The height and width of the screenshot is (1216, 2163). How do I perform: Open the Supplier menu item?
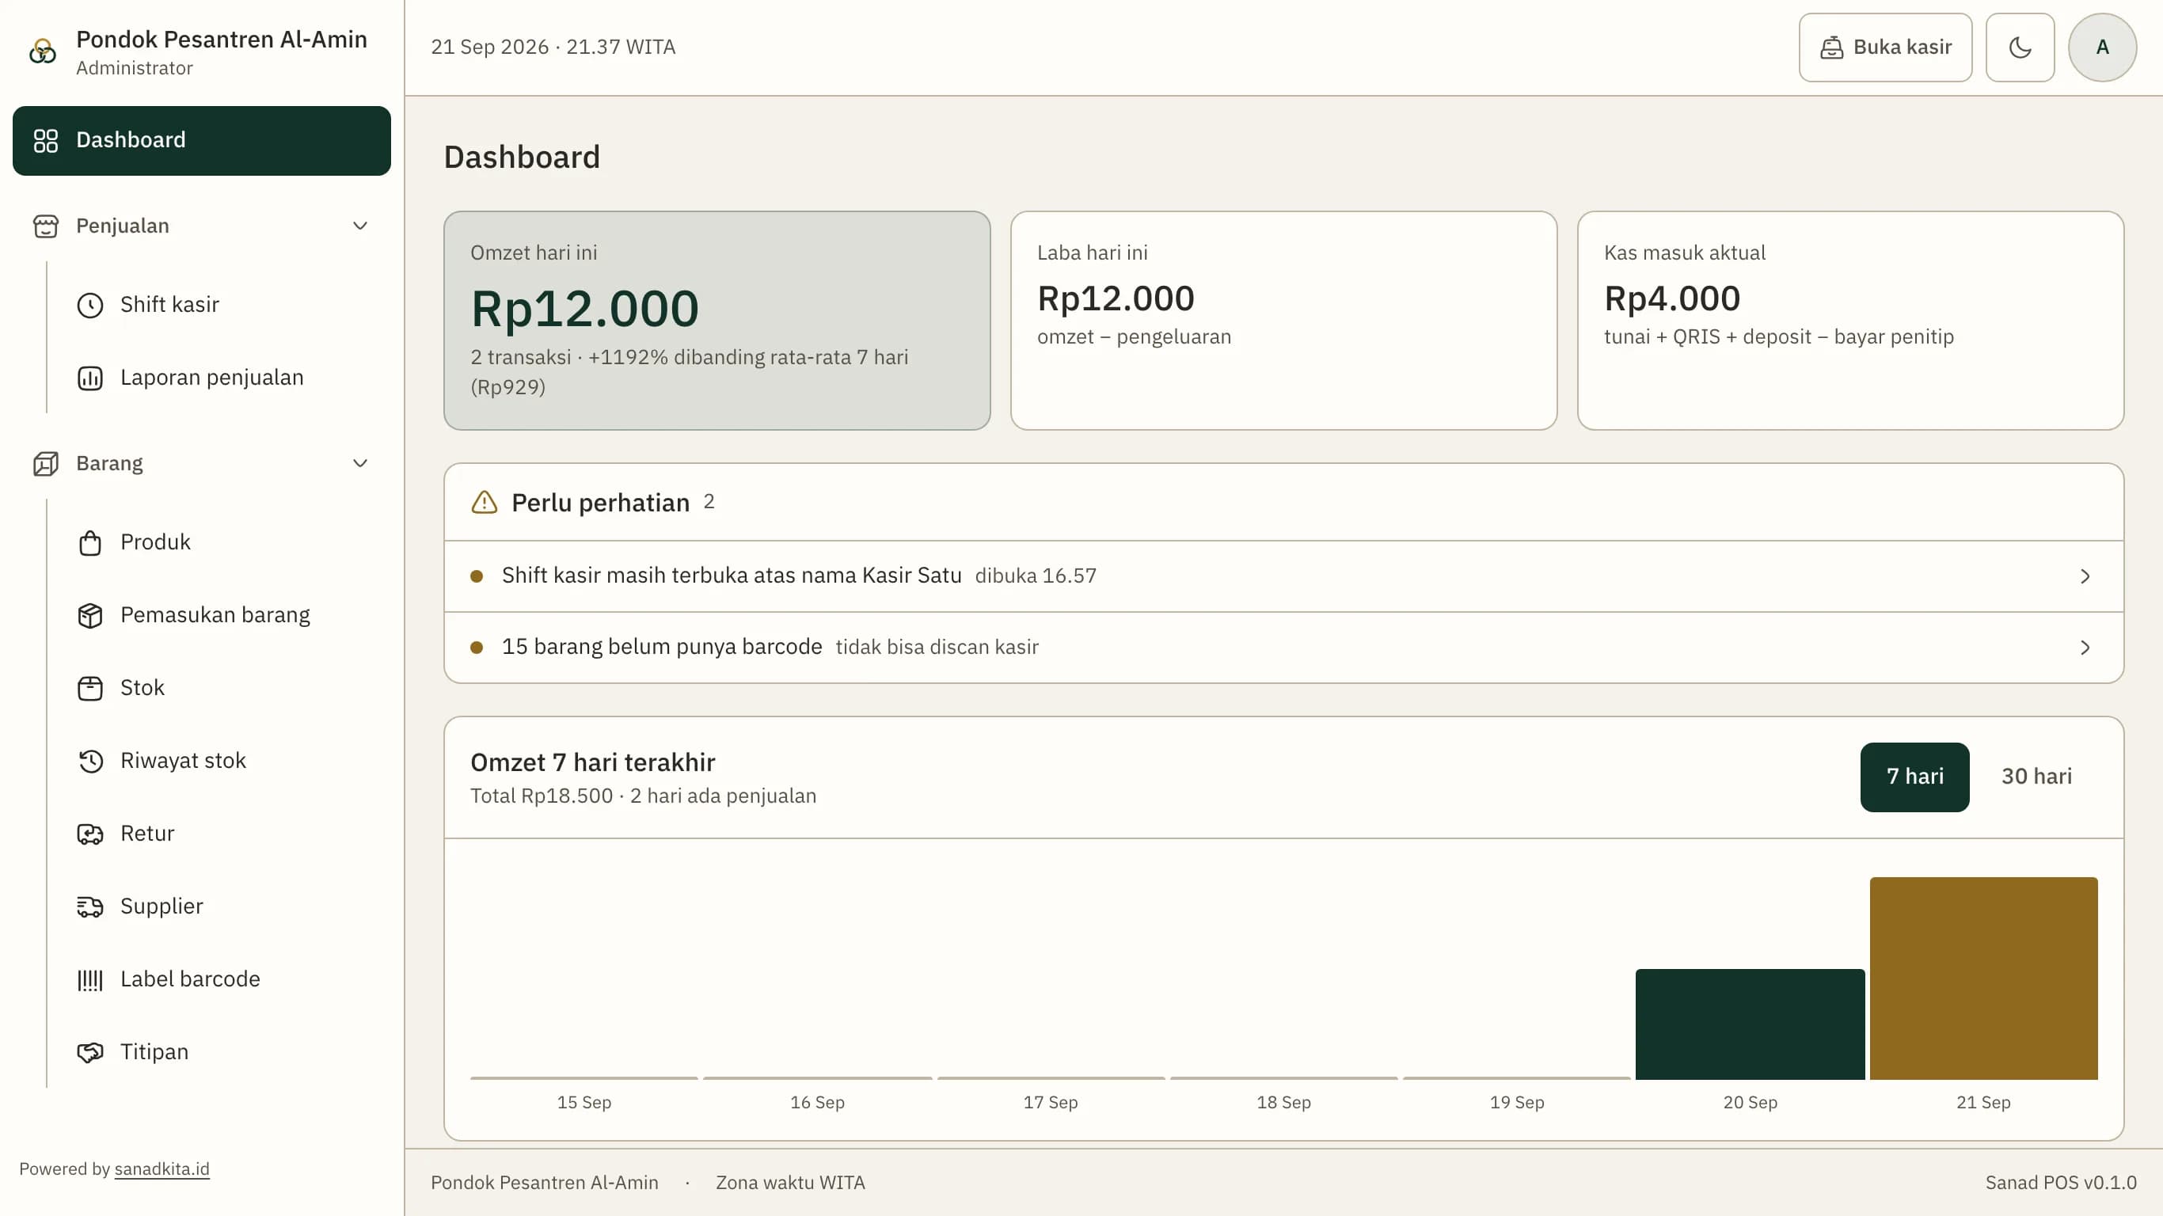pos(222,907)
